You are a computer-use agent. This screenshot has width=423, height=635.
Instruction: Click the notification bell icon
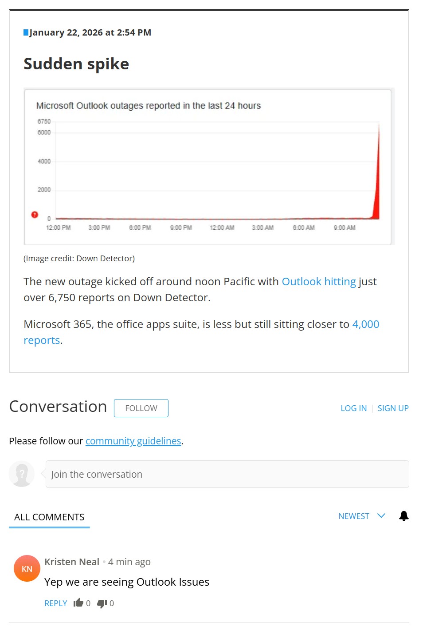[x=403, y=516]
